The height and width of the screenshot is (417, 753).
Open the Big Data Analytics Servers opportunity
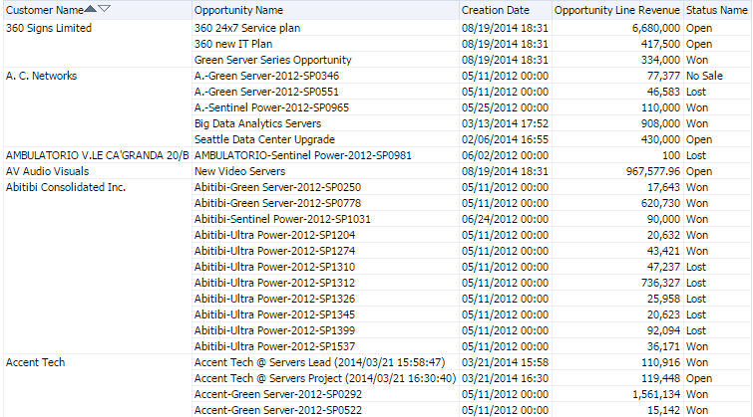click(x=257, y=123)
